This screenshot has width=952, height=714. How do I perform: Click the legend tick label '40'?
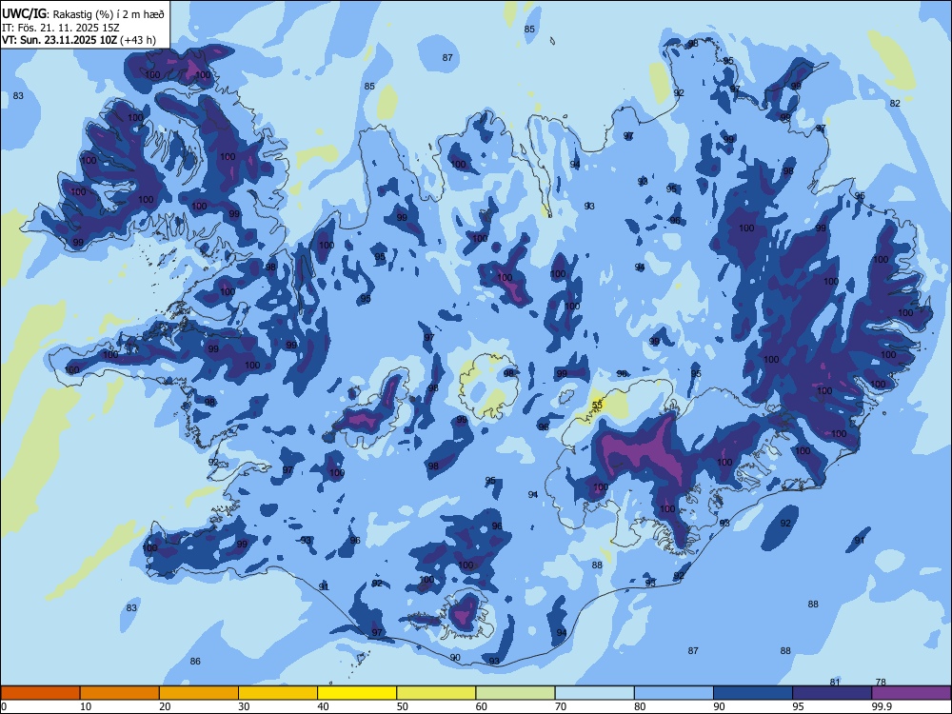pyautogui.click(x=324, y=706)
